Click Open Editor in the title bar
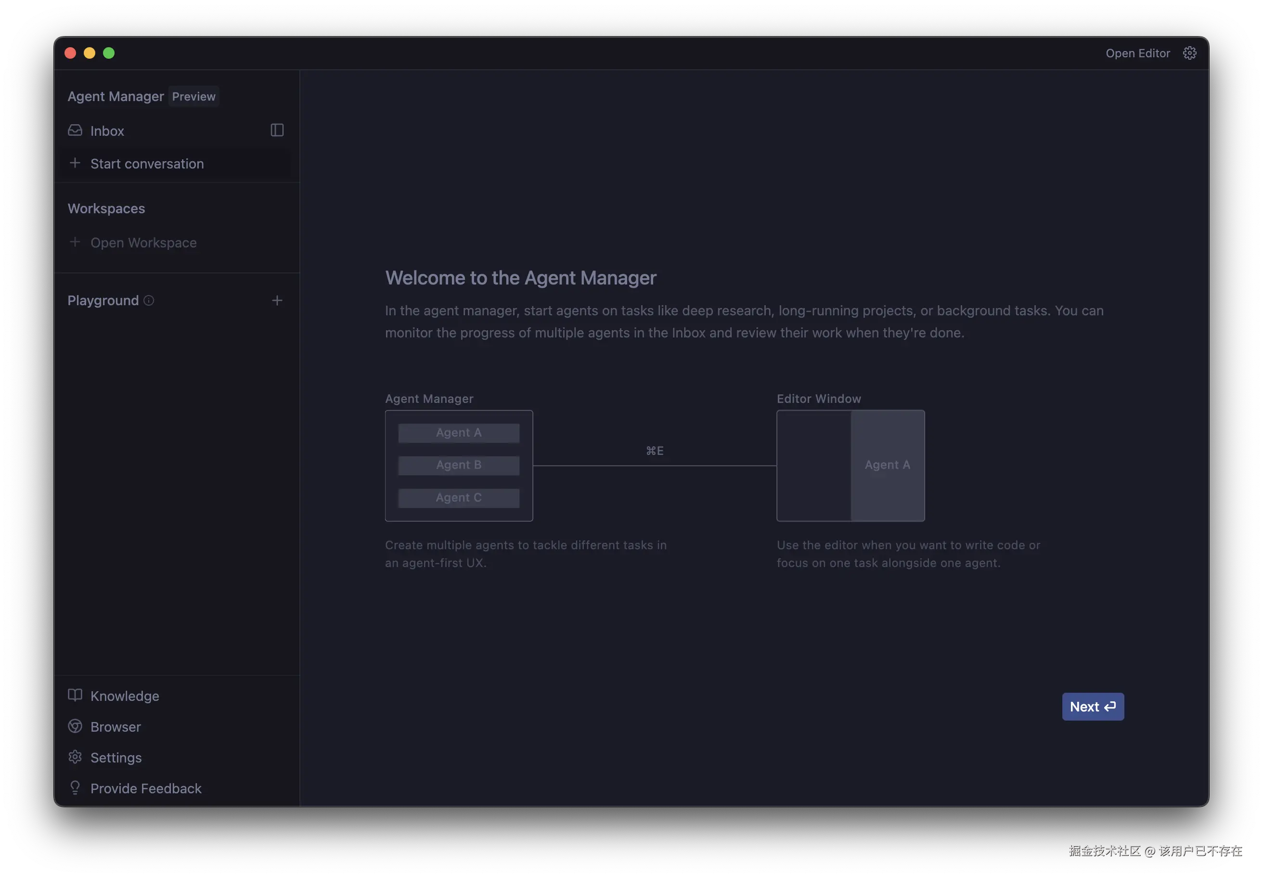 (x=1137, y=53)
